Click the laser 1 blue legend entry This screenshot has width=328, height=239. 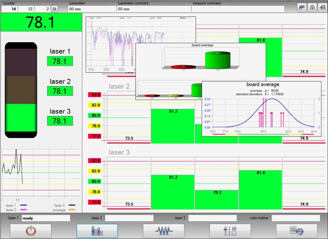click(16, 205)
